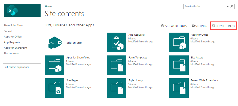Open the Site Pages library icon
Screen dimensions: 238x106
[54, 88]
